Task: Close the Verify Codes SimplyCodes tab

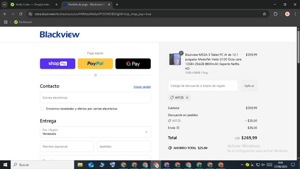Action: coord(56,4)
